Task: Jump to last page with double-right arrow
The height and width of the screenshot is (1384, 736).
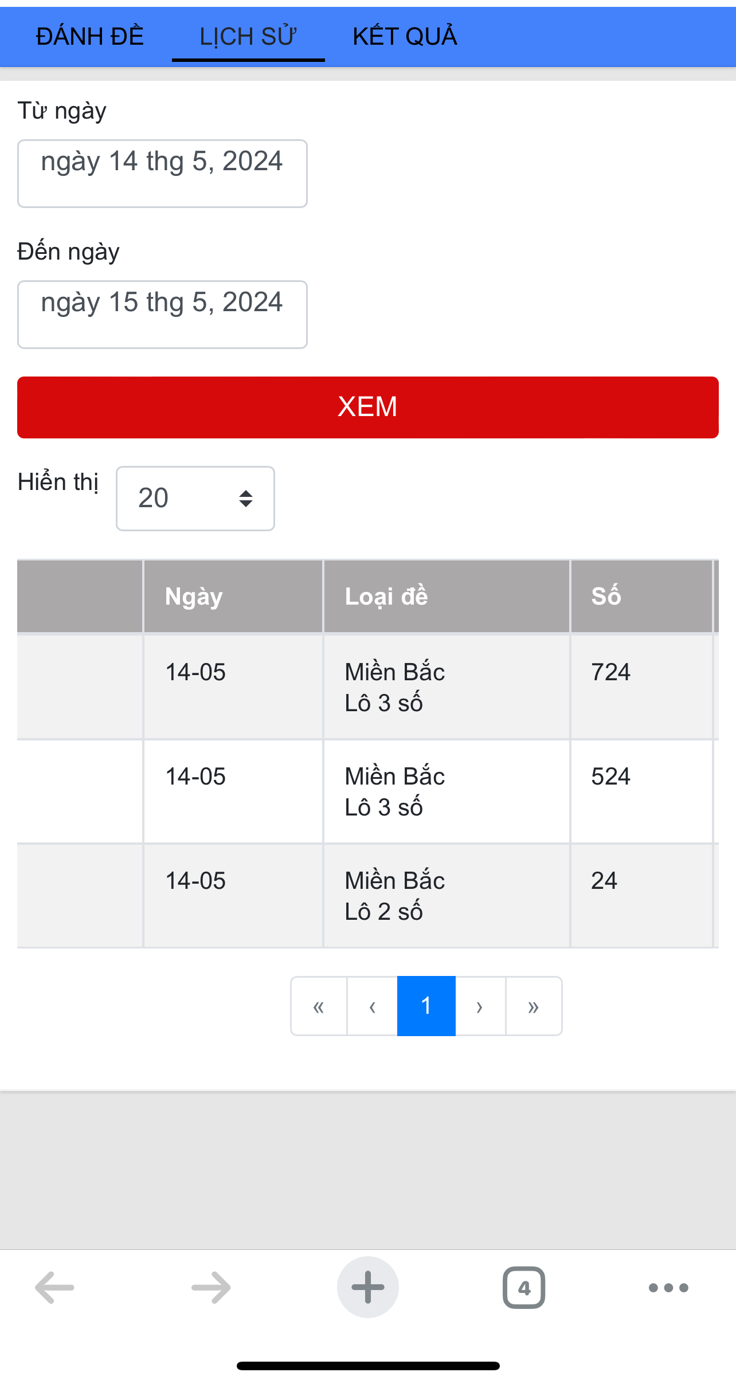Action: pyautogui.click(x=533, y=1006)
